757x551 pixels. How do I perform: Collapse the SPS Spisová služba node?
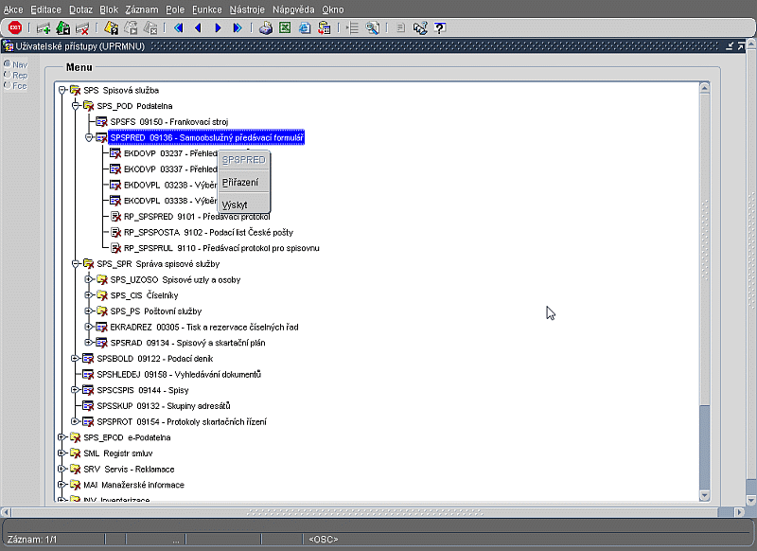pyautogui.click(x=62, y=90)
